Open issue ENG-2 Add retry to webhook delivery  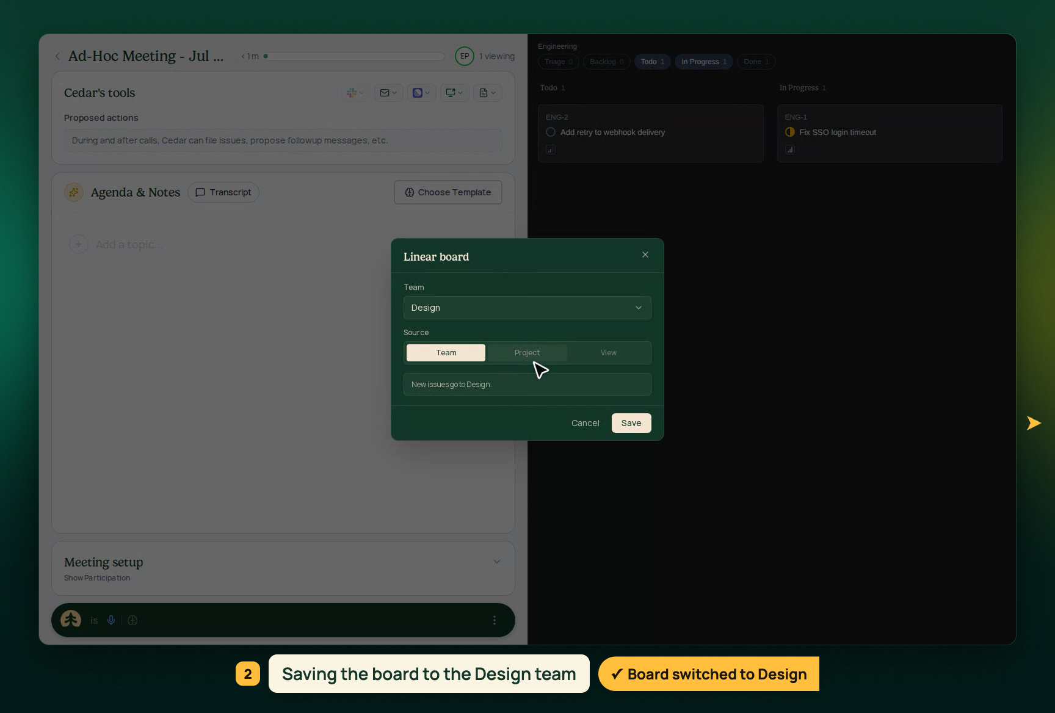pyautogui.click(x=650, y=133)
